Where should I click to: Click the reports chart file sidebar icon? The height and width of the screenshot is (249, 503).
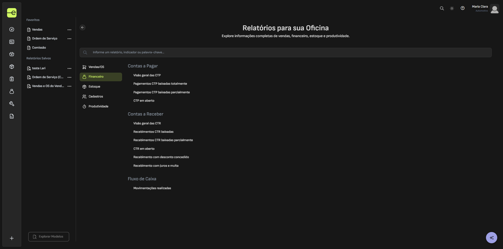(x=12, y=116)
